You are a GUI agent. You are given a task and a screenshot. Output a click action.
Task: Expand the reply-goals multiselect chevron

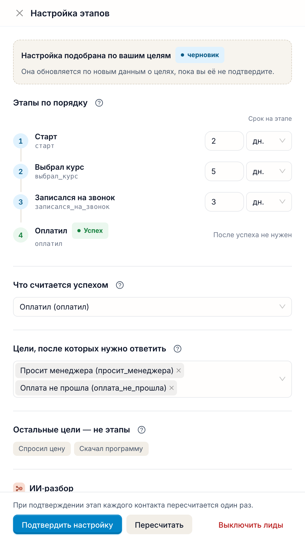pos(282,379)
